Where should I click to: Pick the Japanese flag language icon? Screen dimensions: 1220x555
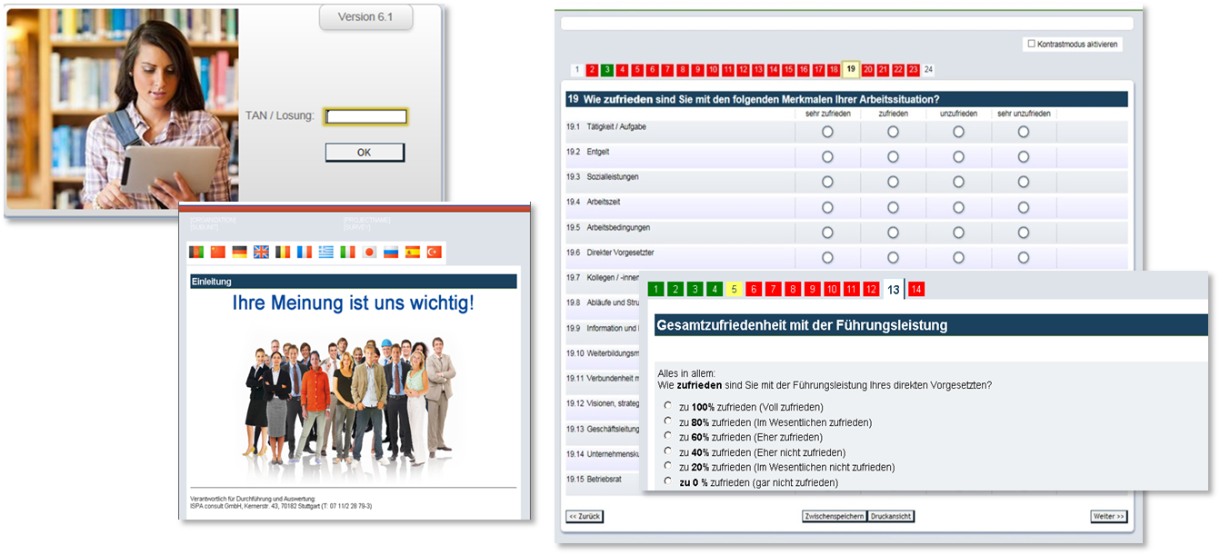(369, 252)
